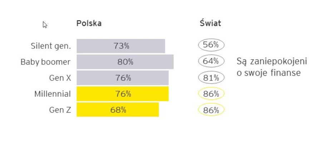The height and width of the screenshot is (142, 334).
Task: Select the Silent gen. 73% bar
Action: [121, 46]
